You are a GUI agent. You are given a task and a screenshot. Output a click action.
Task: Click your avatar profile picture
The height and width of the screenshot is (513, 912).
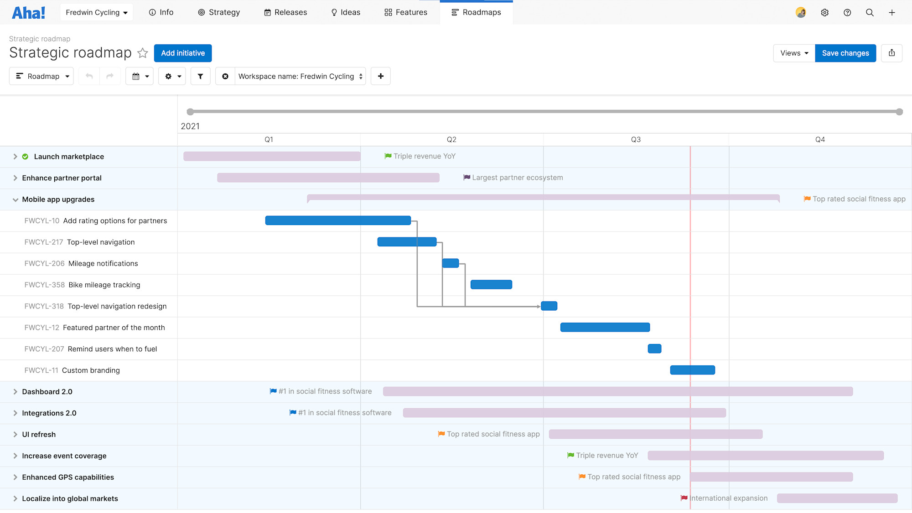801,12
